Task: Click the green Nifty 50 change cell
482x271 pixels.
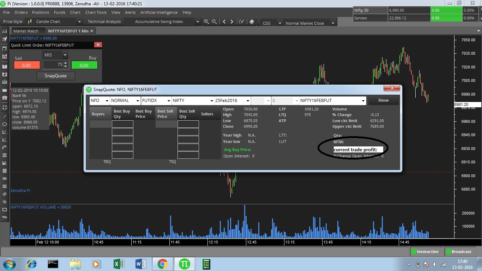Action: pyautogui.click(x=446, y=10)
